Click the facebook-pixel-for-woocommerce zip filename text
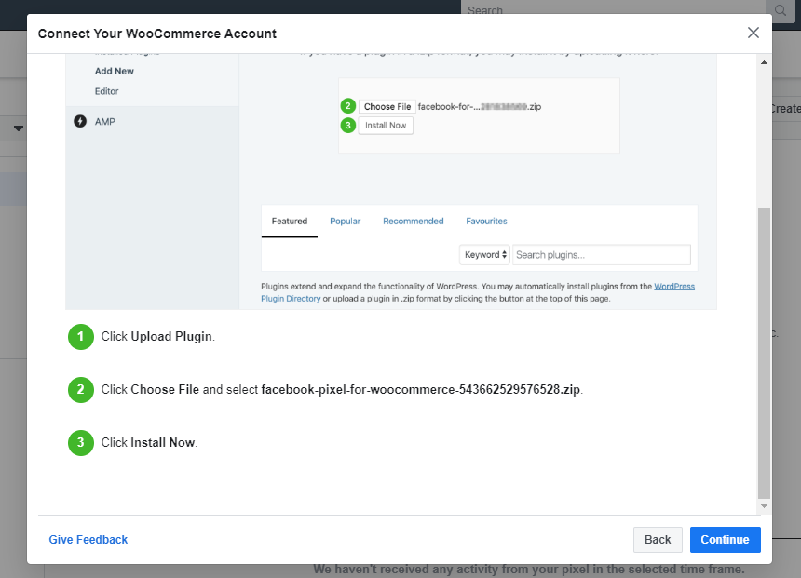 click(421, 390)
